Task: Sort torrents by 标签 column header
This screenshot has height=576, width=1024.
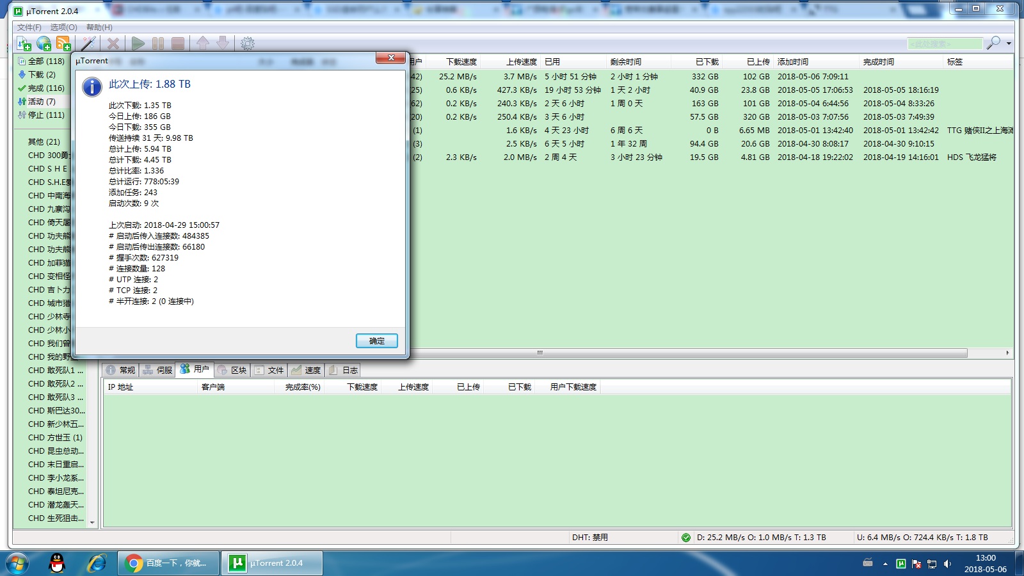Action: (979, 62)
